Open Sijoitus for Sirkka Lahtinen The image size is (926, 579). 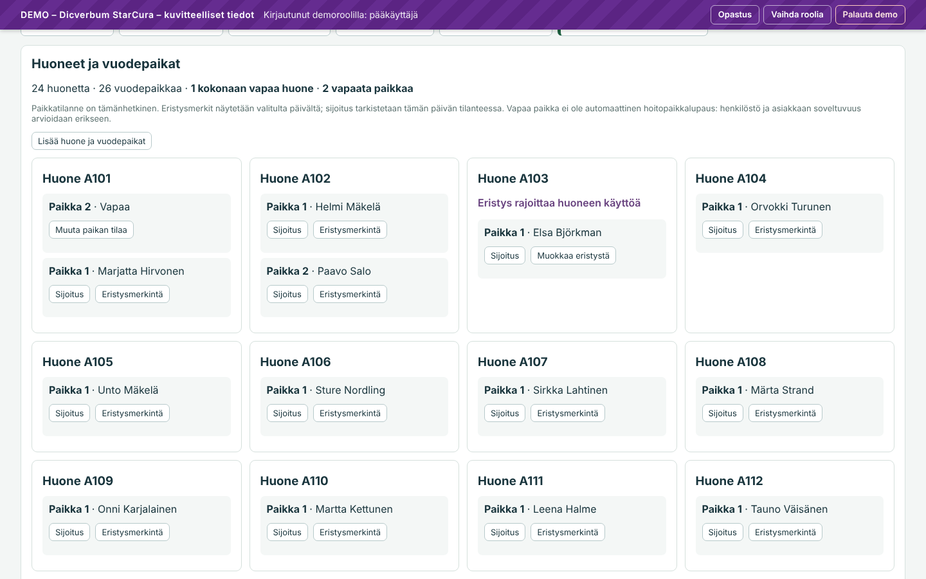(x=505, y=413)
